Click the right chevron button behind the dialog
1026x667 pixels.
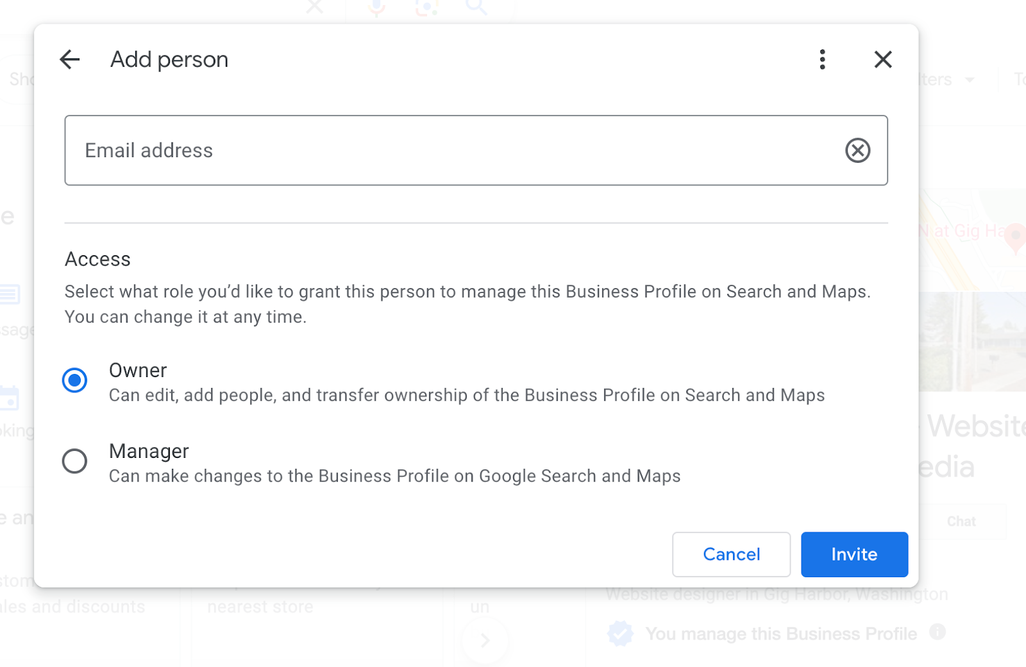[x=485, y=640]
